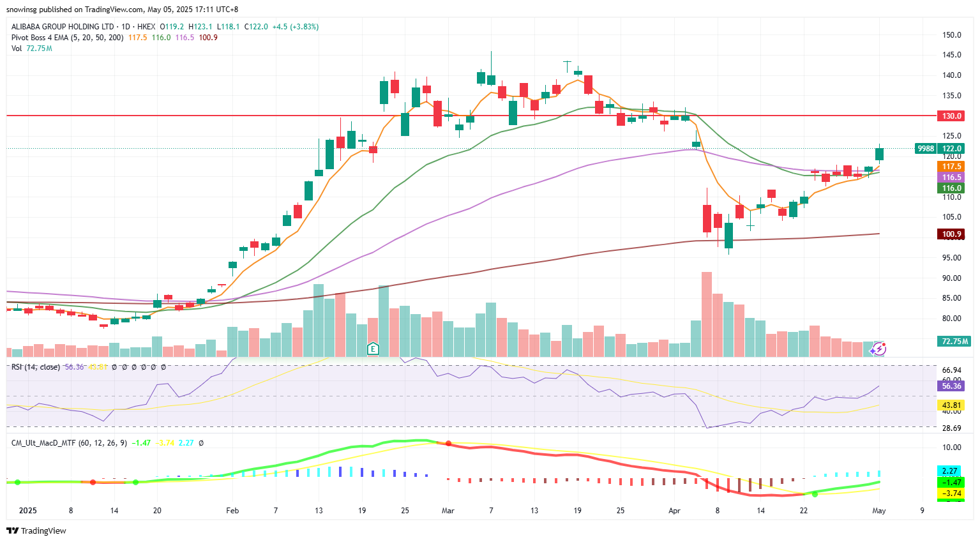Click the H123.1 high value in header
Image resolution: width=980 pixels, height=542 pixels.
tap(202, 27)
